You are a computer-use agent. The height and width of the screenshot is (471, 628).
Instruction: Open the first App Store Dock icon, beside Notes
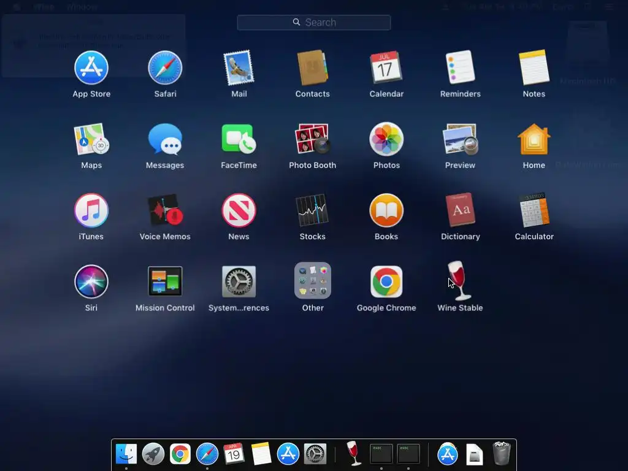point(288,454)
